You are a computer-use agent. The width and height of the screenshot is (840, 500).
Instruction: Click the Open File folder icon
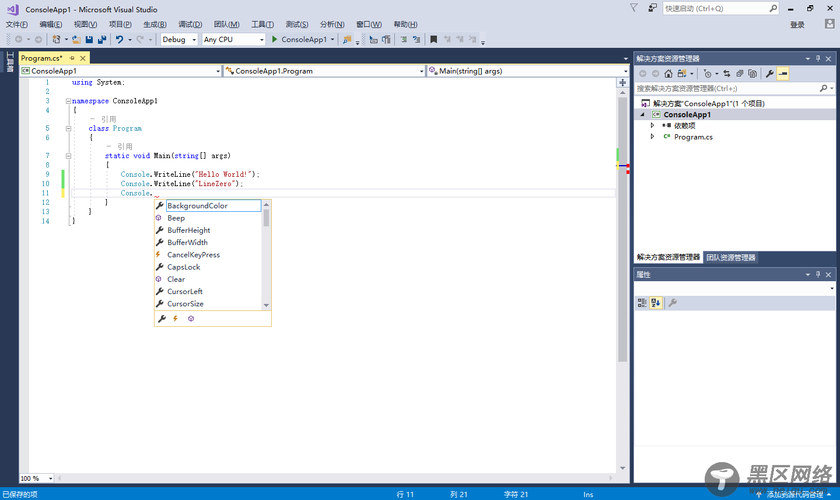coord(76,40)
